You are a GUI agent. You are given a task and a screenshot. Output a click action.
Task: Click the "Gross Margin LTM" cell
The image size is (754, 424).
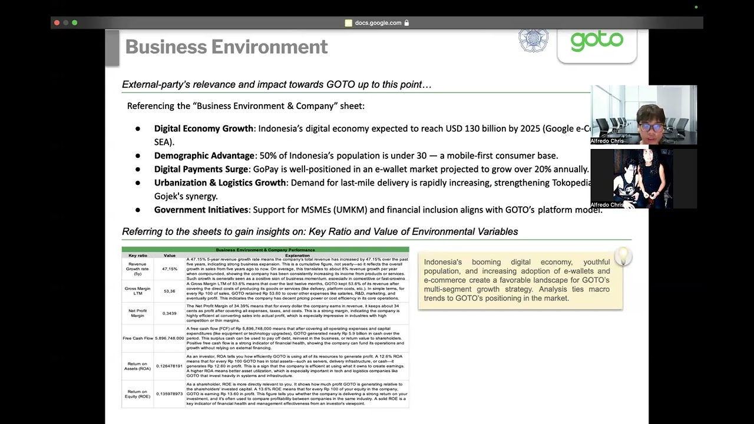[138, 291]
